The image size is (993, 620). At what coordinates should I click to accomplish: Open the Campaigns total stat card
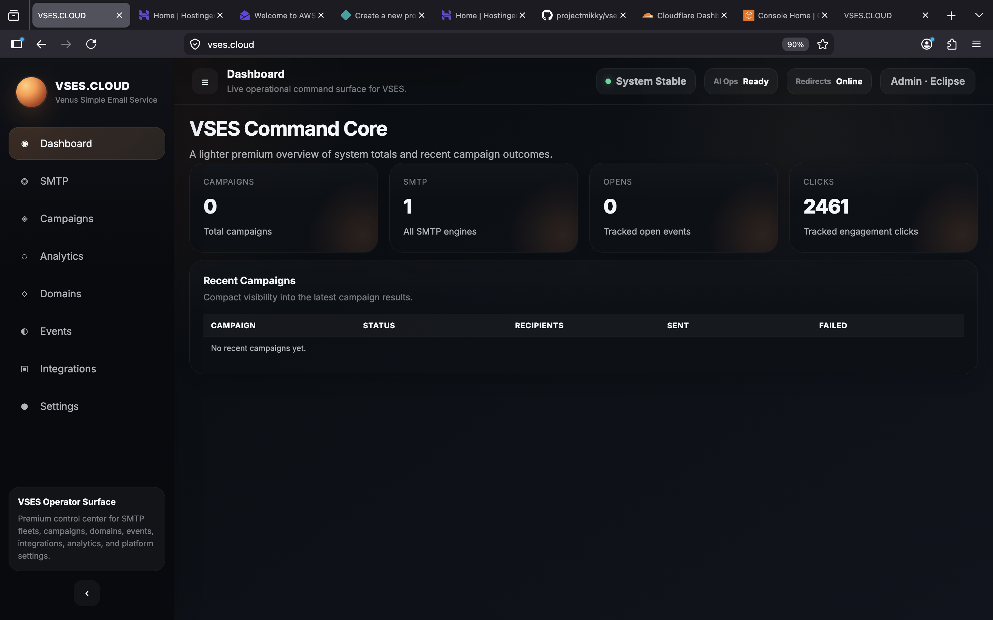click(x=283, y=207)
